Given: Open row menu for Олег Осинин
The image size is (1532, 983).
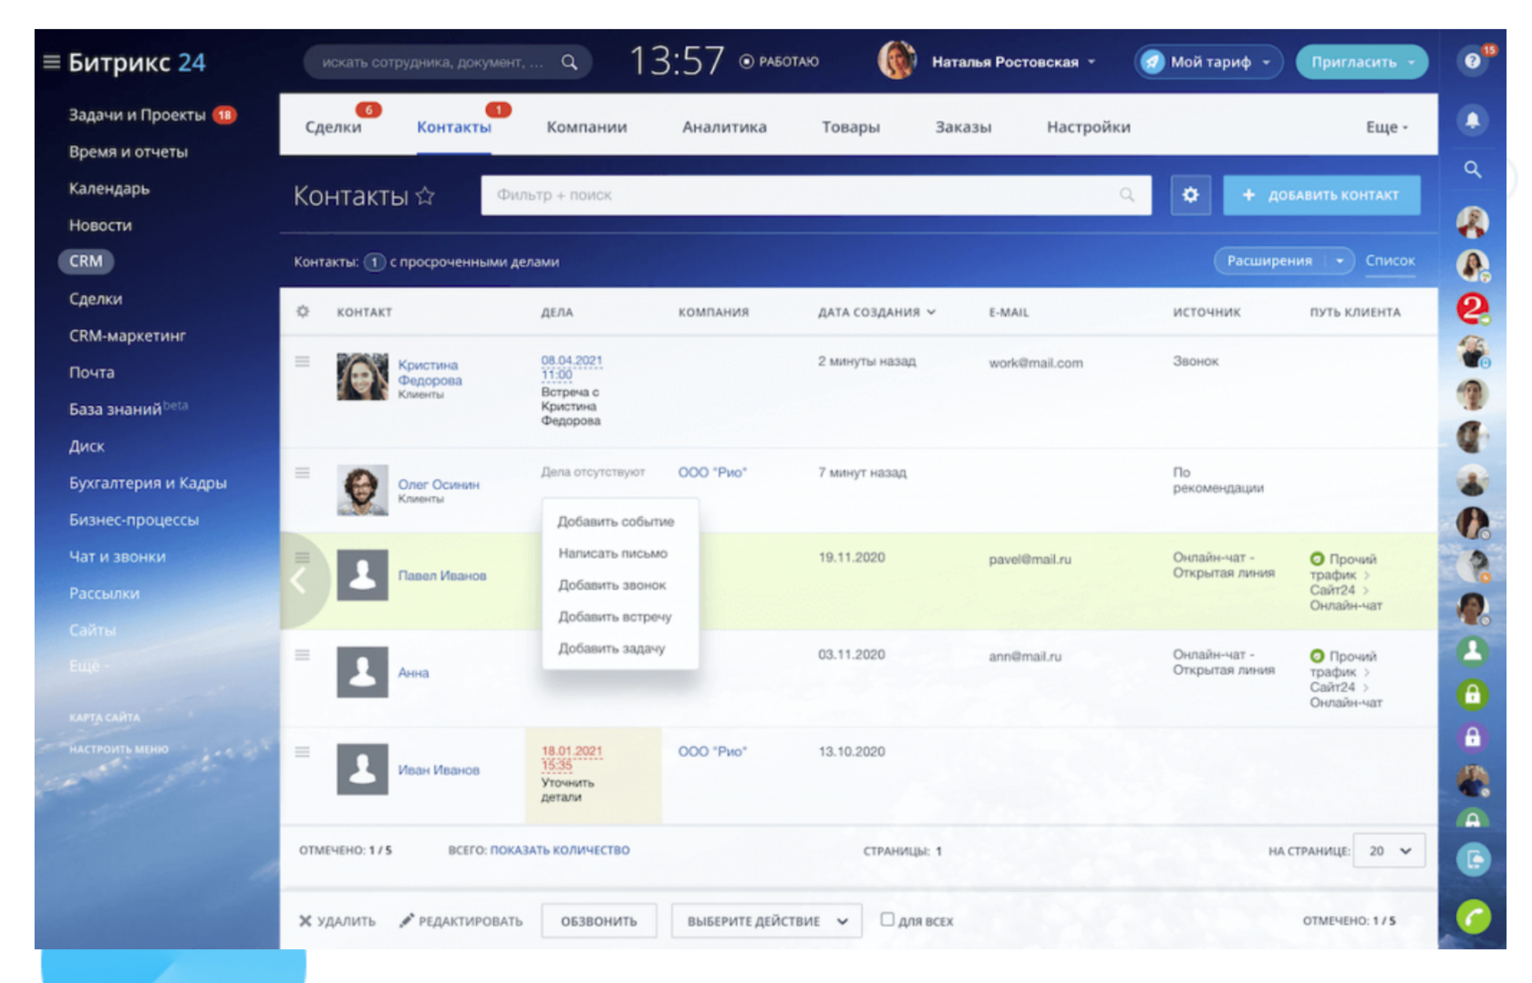Looking at the screenshot, I should (303, 472).
